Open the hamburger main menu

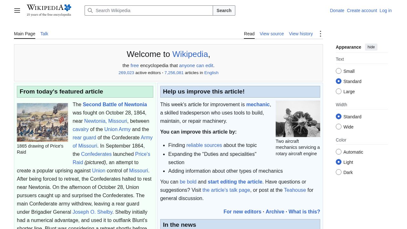17,10
